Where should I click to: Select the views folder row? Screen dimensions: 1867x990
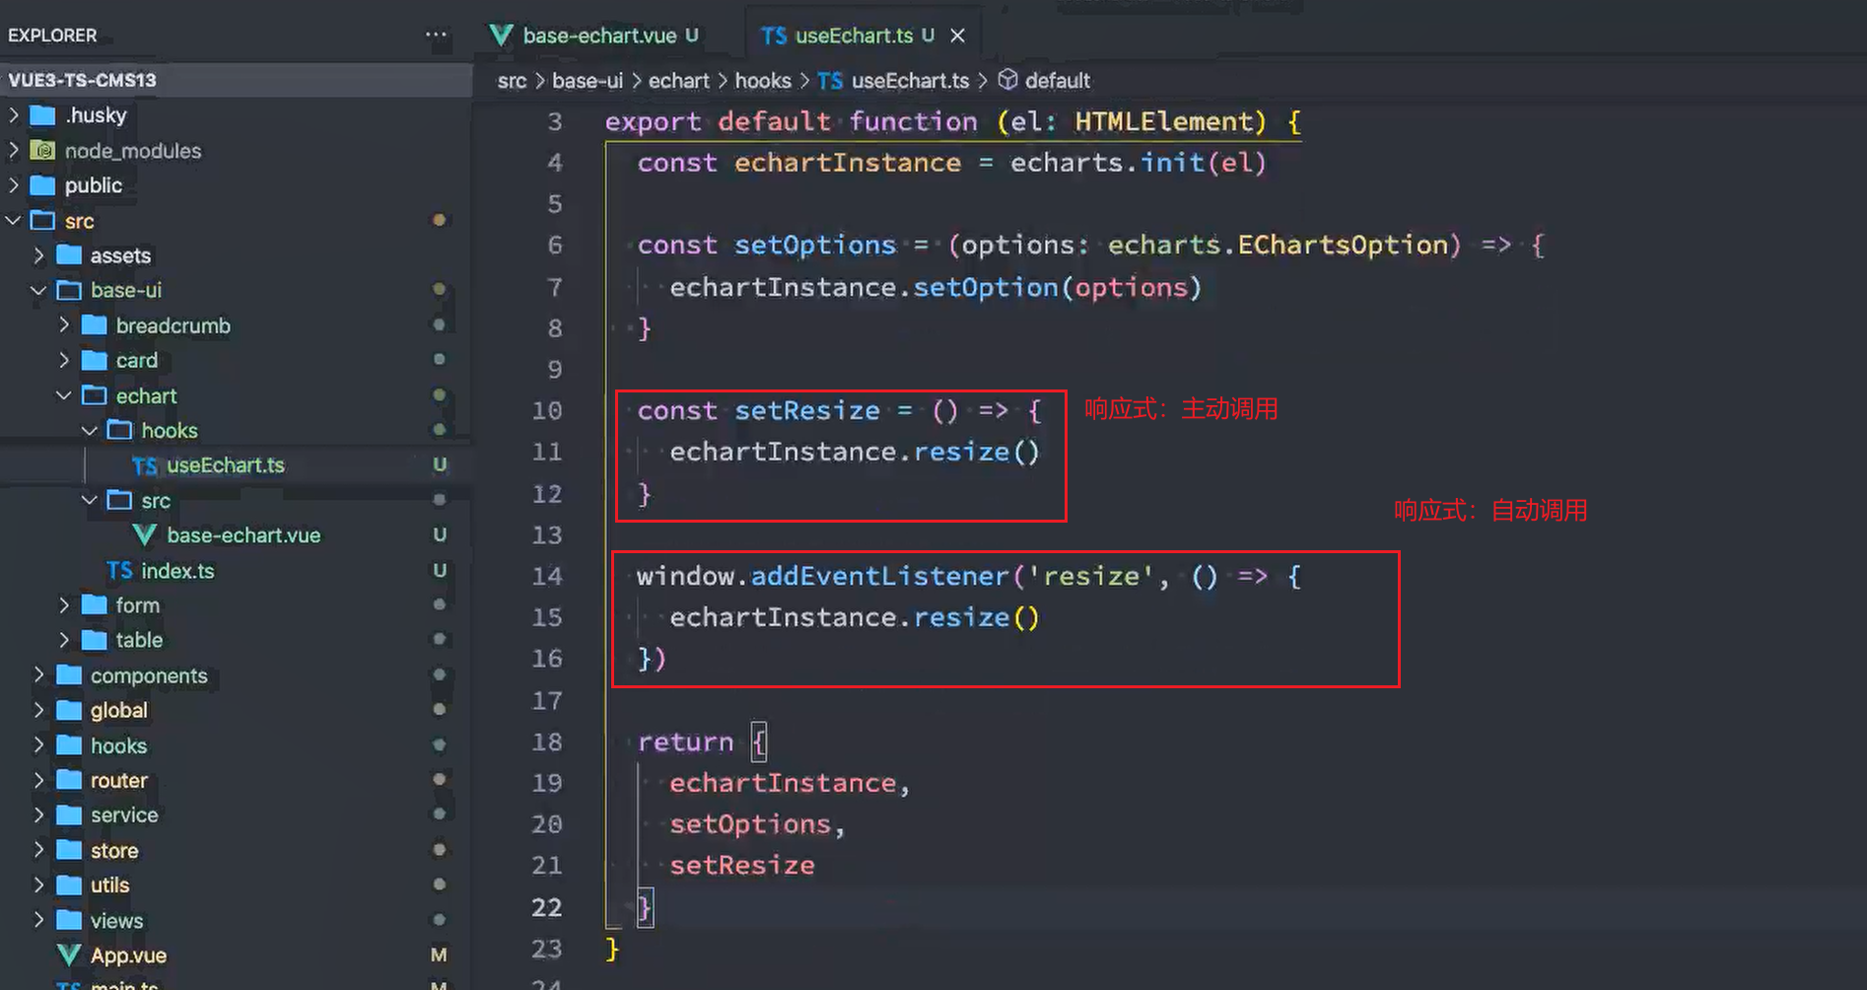tap(237, 920)
